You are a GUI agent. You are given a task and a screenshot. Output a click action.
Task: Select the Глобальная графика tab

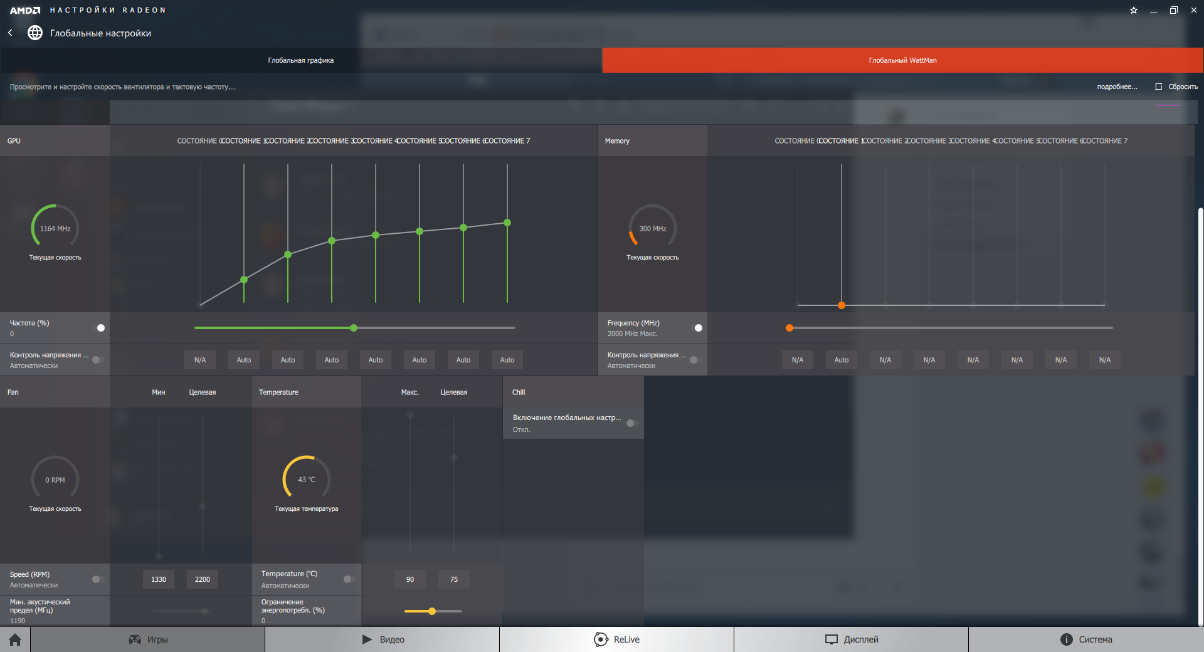click(x=301, y=60)
